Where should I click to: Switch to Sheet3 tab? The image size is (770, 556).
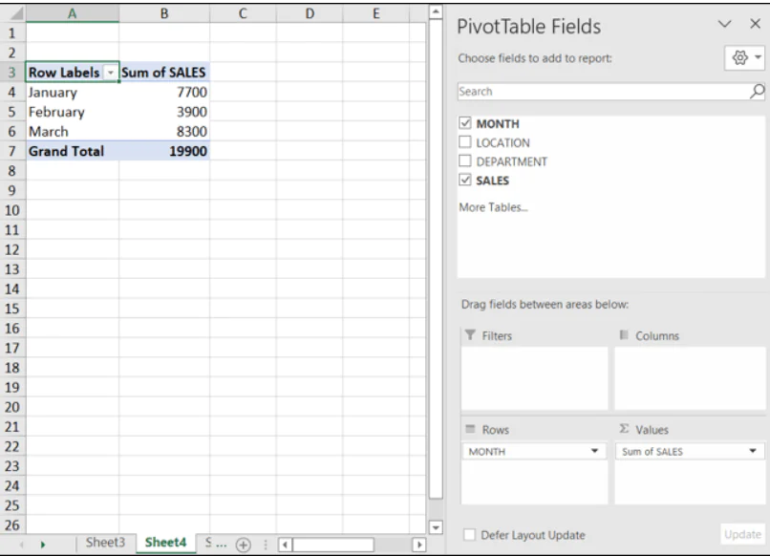(105, 542)
